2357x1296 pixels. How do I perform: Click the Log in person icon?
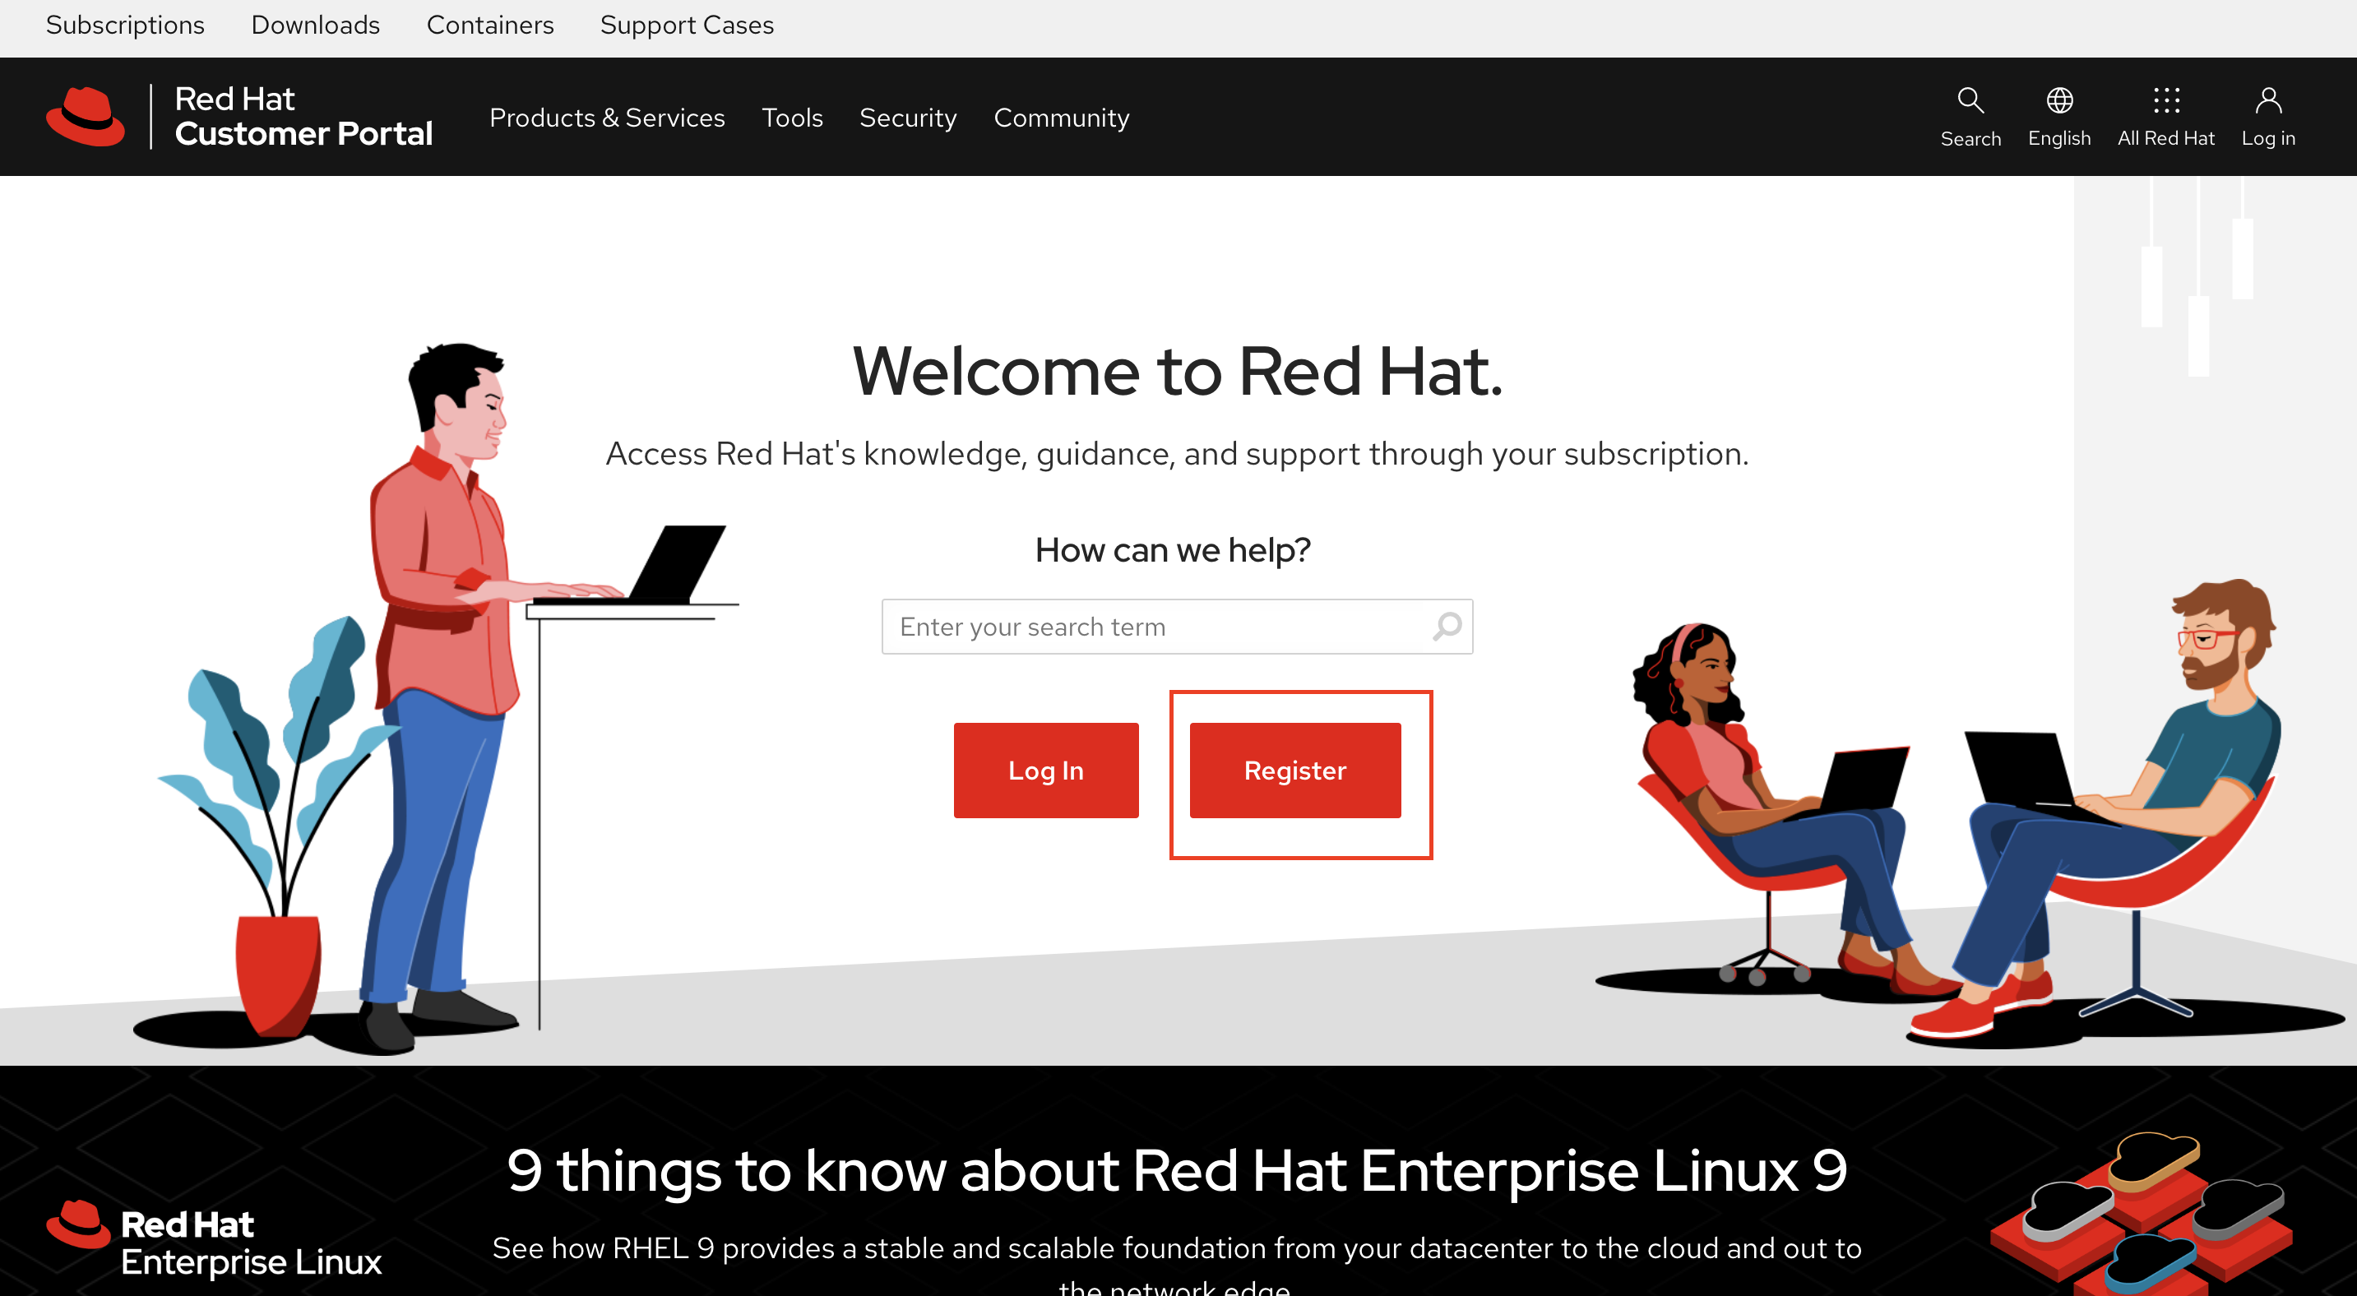pyautogui.click(x=2268, y=100)
